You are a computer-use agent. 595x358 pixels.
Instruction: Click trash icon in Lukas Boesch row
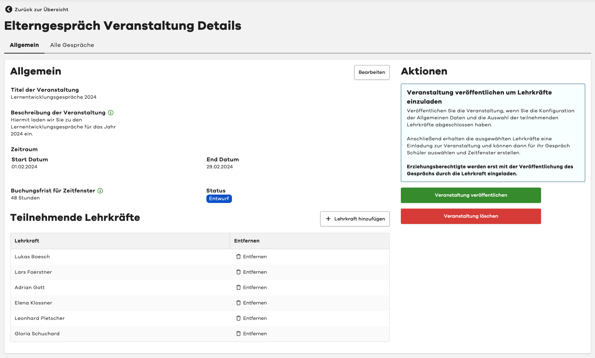coord(238,257)
